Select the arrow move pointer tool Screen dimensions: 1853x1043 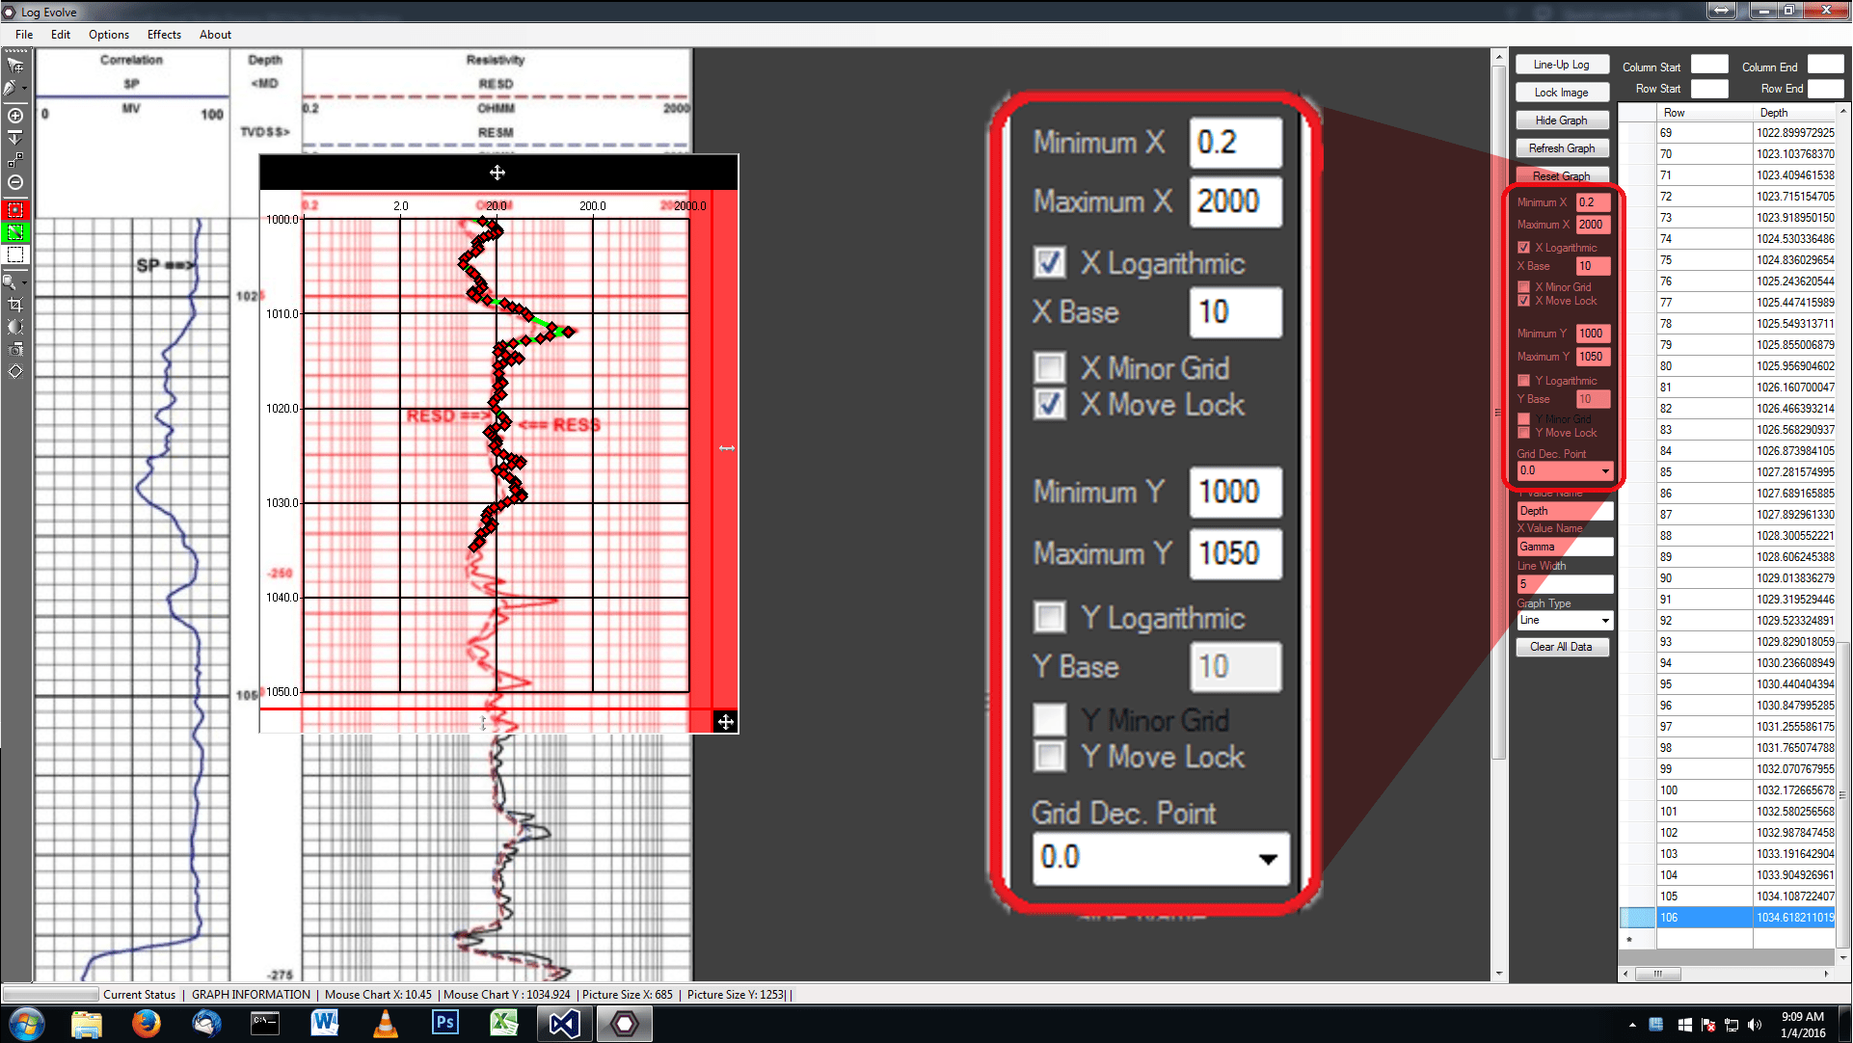coord(15,66)
